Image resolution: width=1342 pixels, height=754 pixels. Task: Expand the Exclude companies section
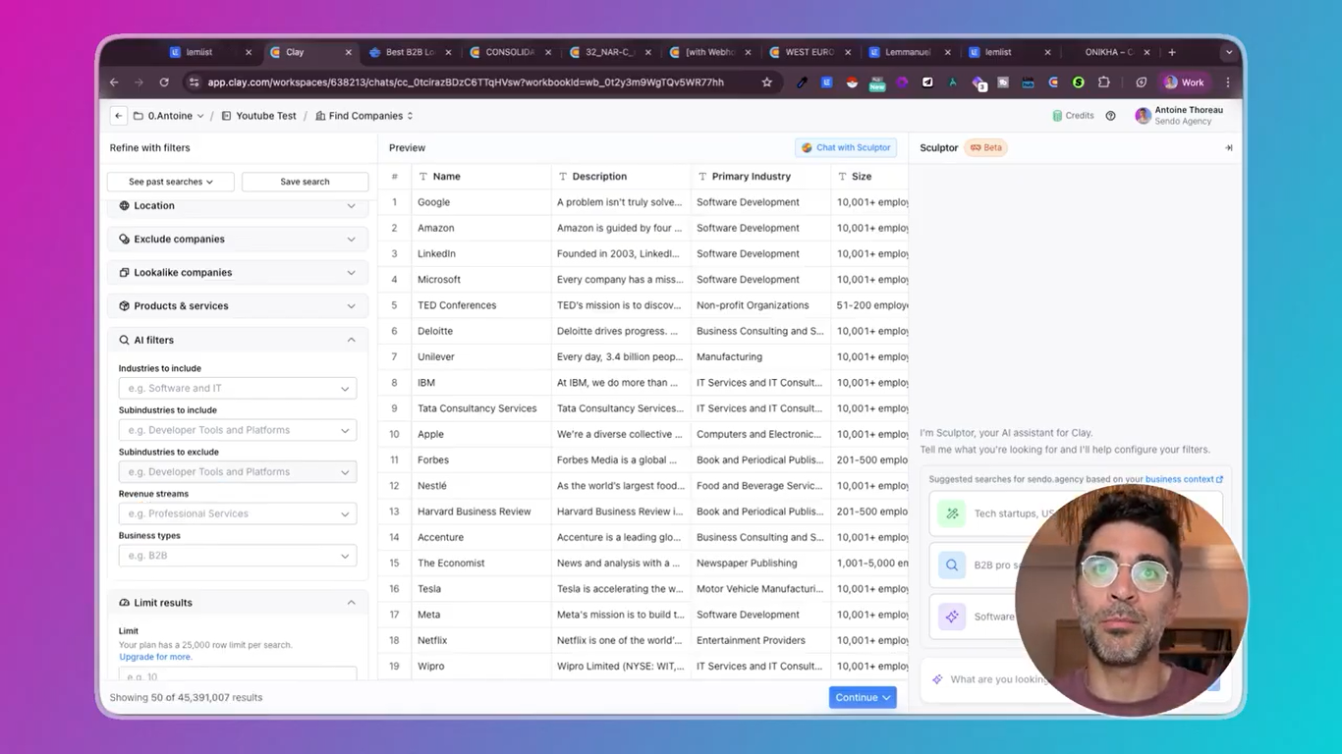coord(351,239)
